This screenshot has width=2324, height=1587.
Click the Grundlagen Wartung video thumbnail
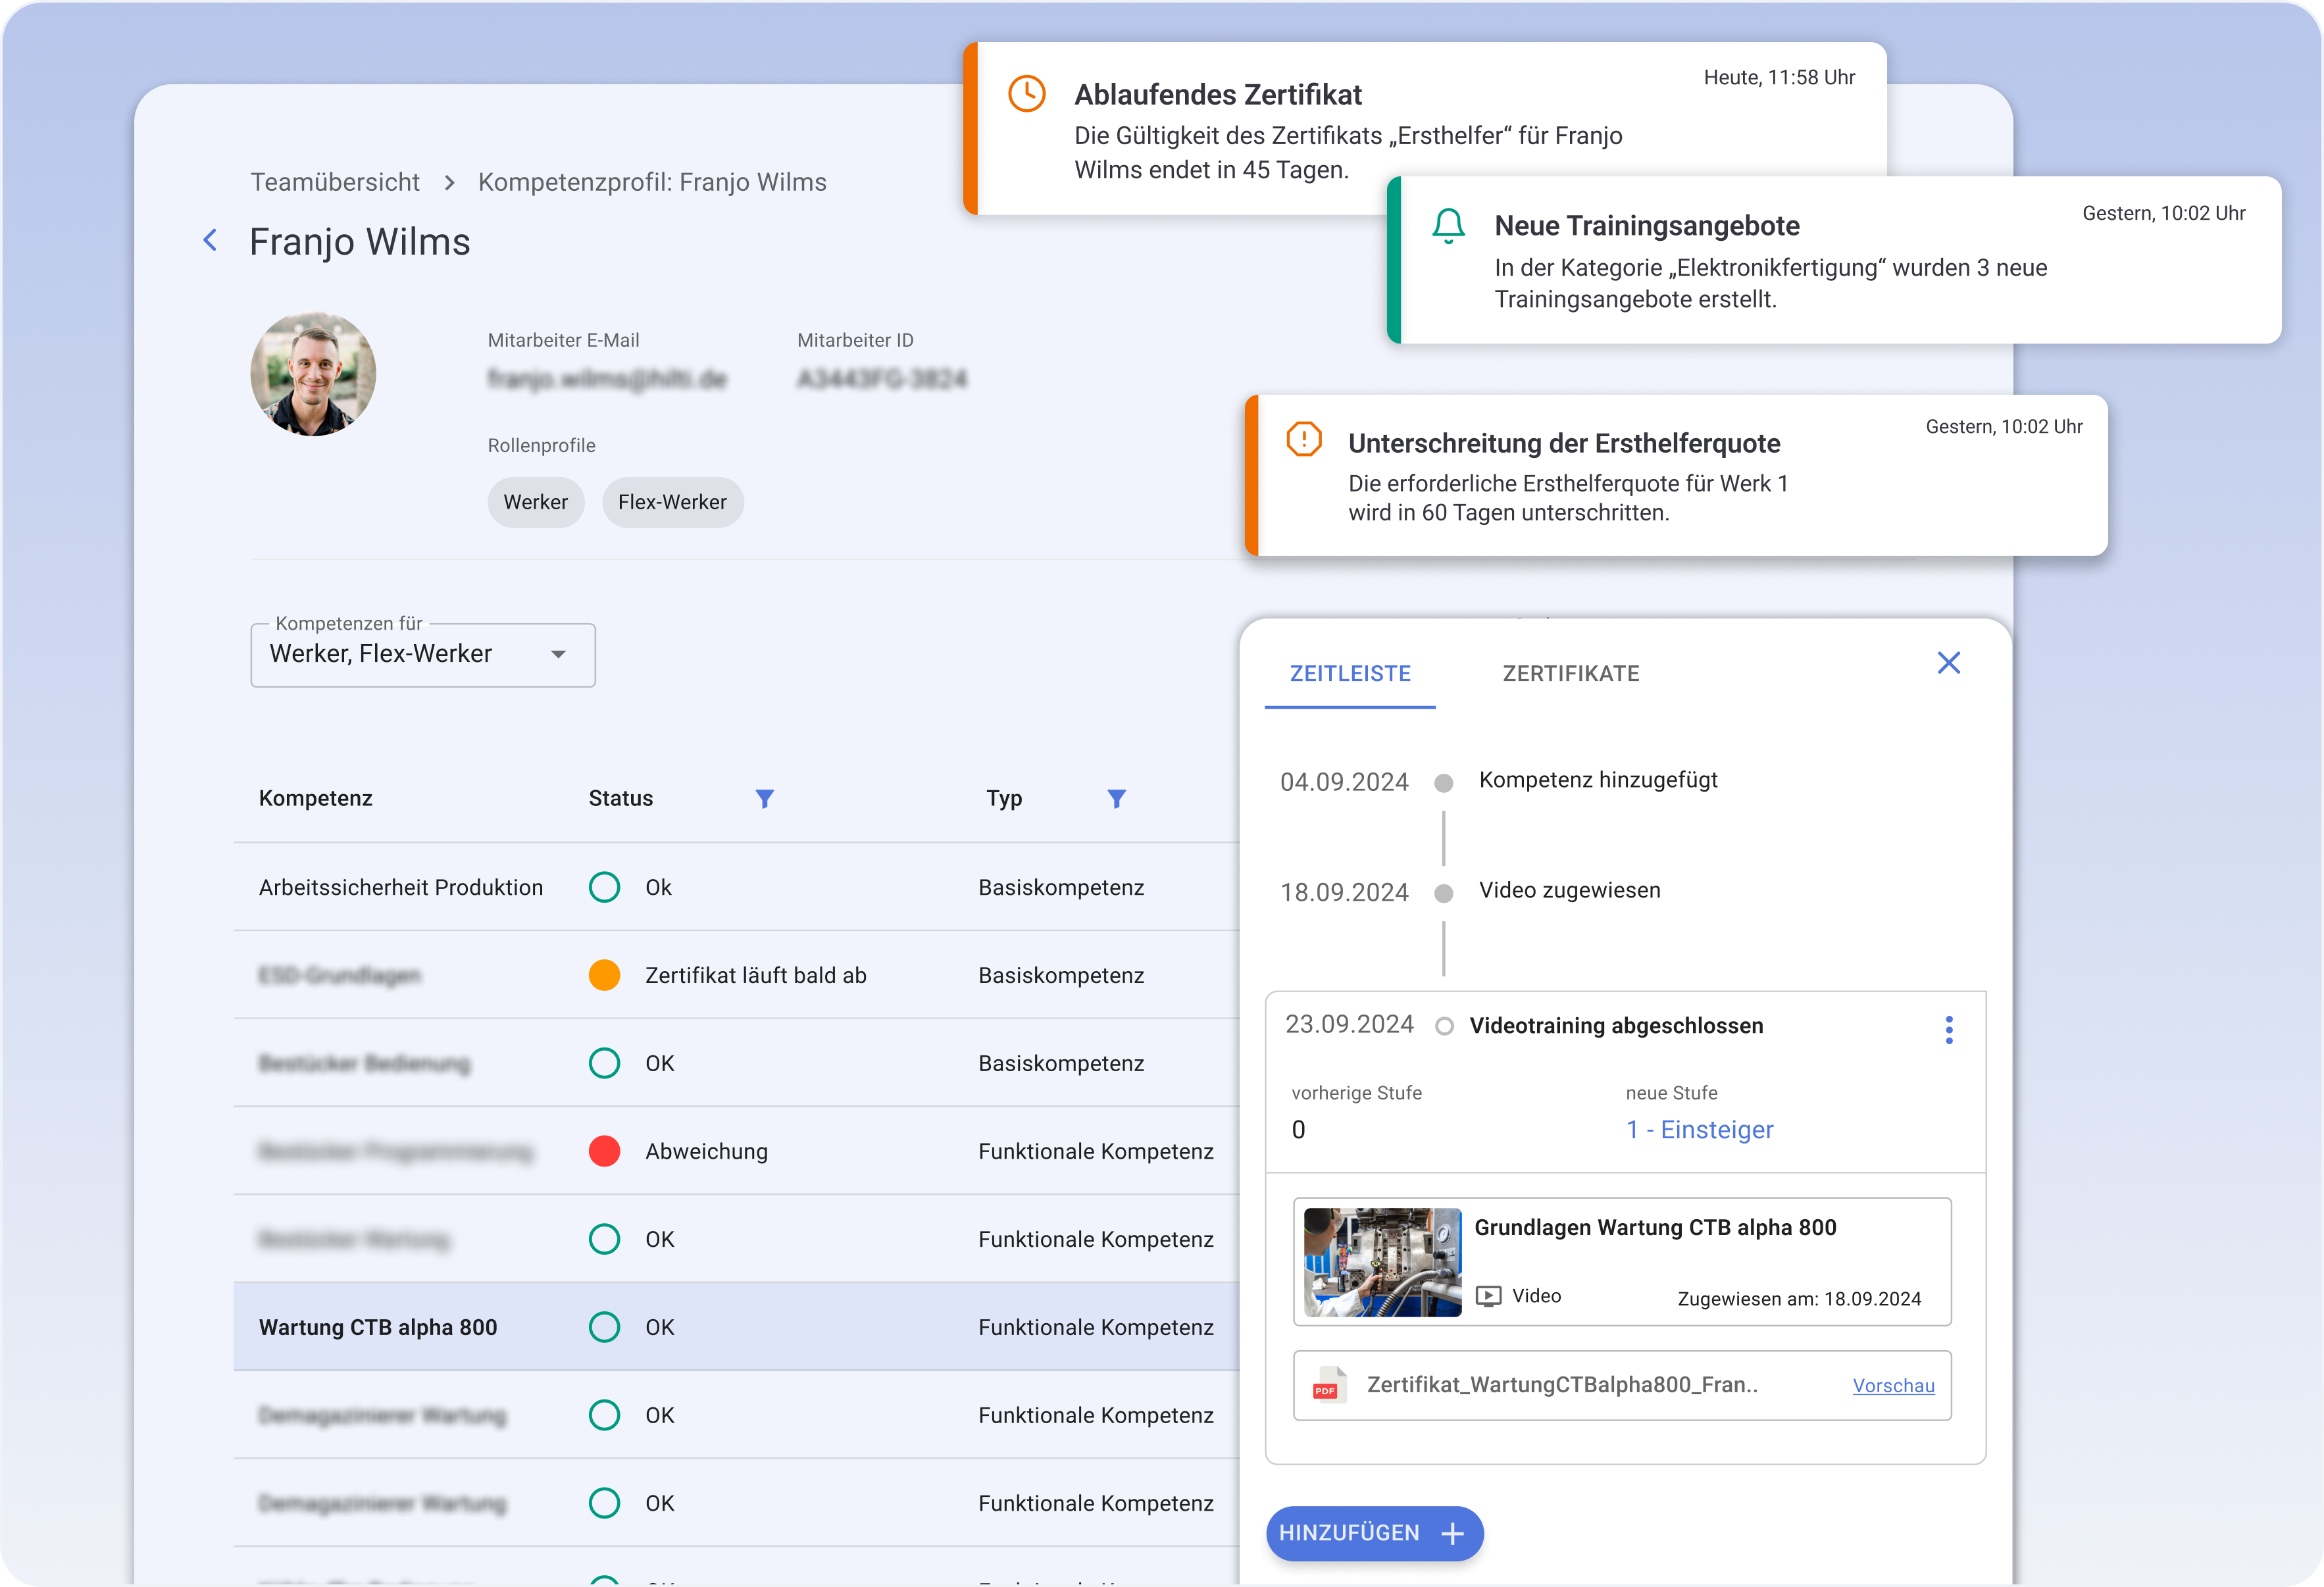1382,1262
